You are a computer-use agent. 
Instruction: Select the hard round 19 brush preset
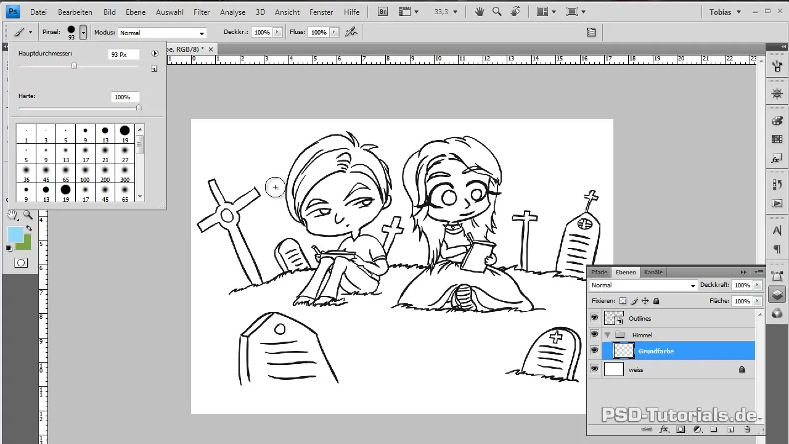[x=125, y=134]
